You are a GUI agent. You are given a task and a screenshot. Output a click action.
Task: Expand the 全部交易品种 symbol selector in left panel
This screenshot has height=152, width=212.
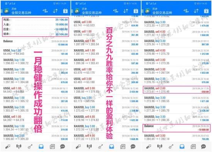[21, 13]
